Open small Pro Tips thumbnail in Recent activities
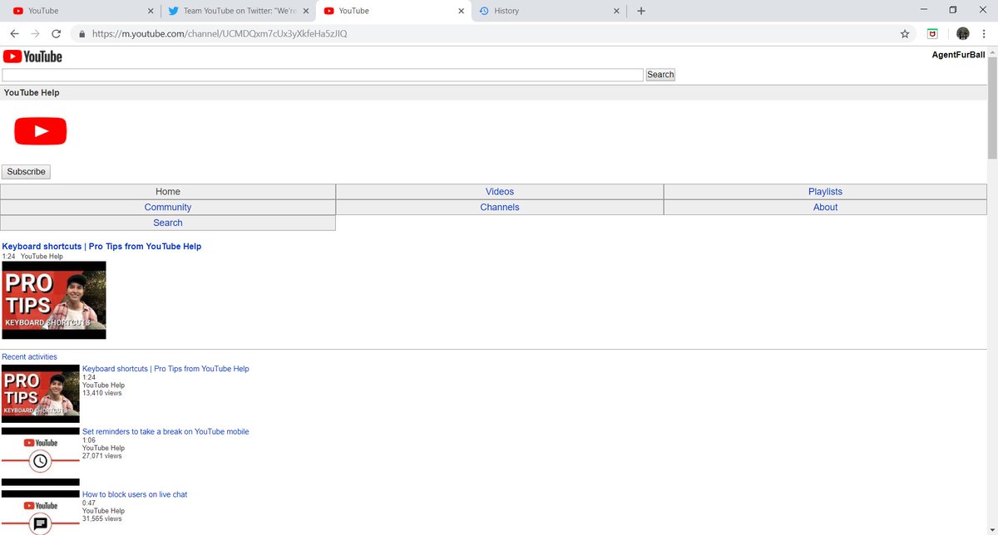 [x=41, y=394]
